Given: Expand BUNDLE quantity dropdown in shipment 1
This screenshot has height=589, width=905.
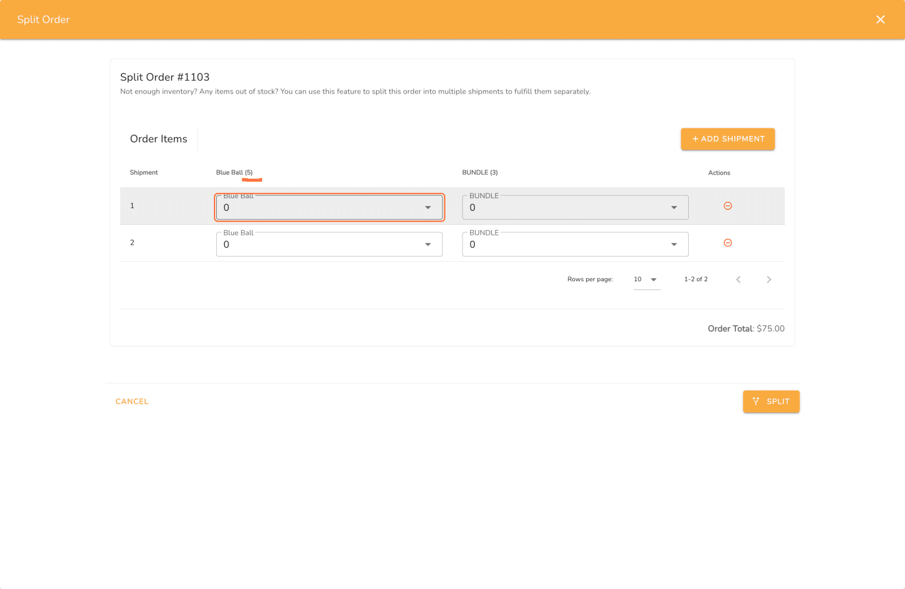Looking at the screenshot, I should (574, 208).
